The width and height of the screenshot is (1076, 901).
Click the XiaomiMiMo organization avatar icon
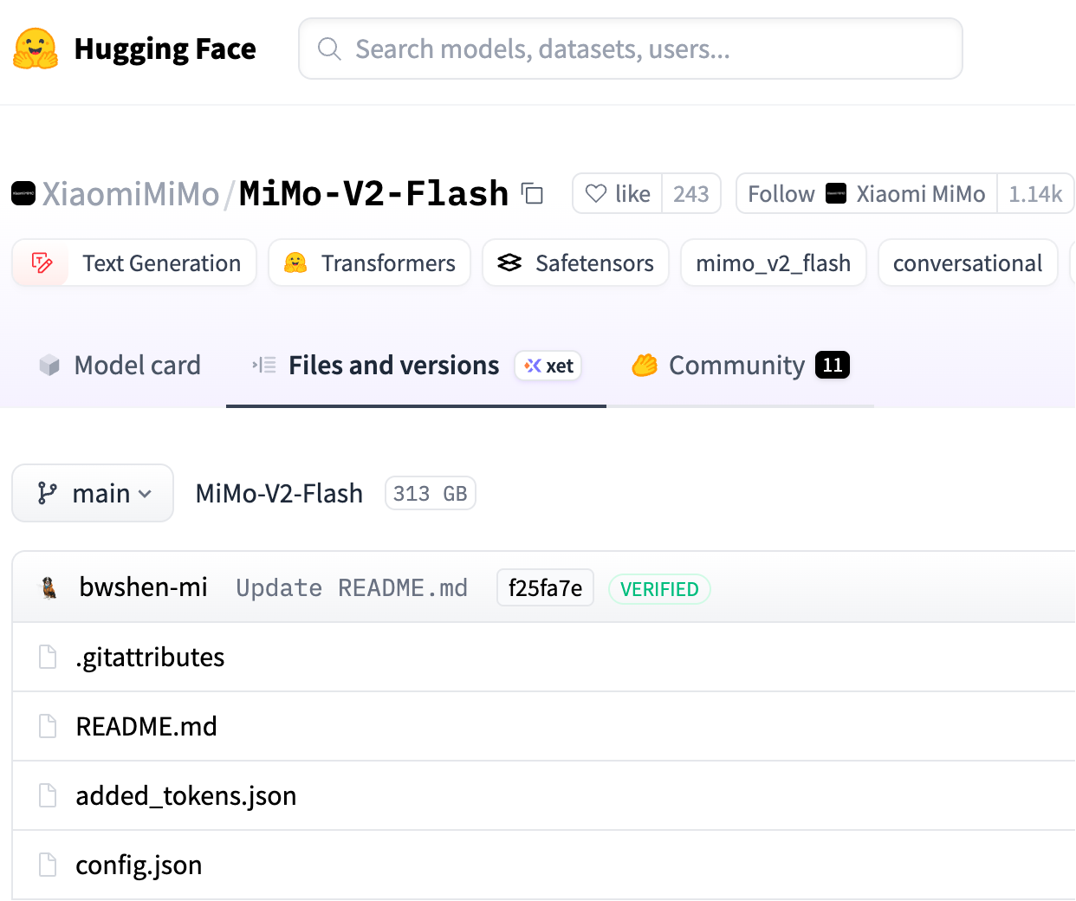pos(23,193)
